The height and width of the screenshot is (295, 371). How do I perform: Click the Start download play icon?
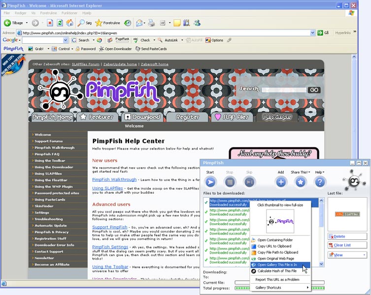coord(210,182)
